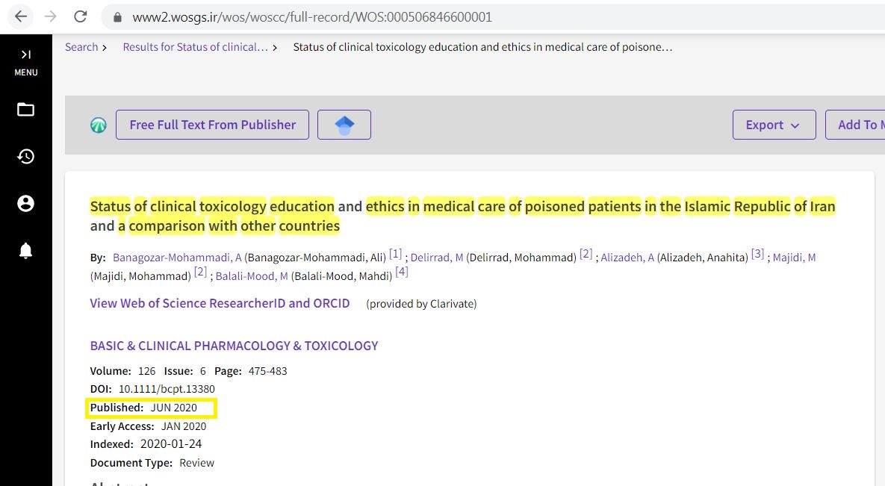Viewport: 885px width, 486px height.
Task: Open the folder icon in sidebar
Action: pos(26,110)
